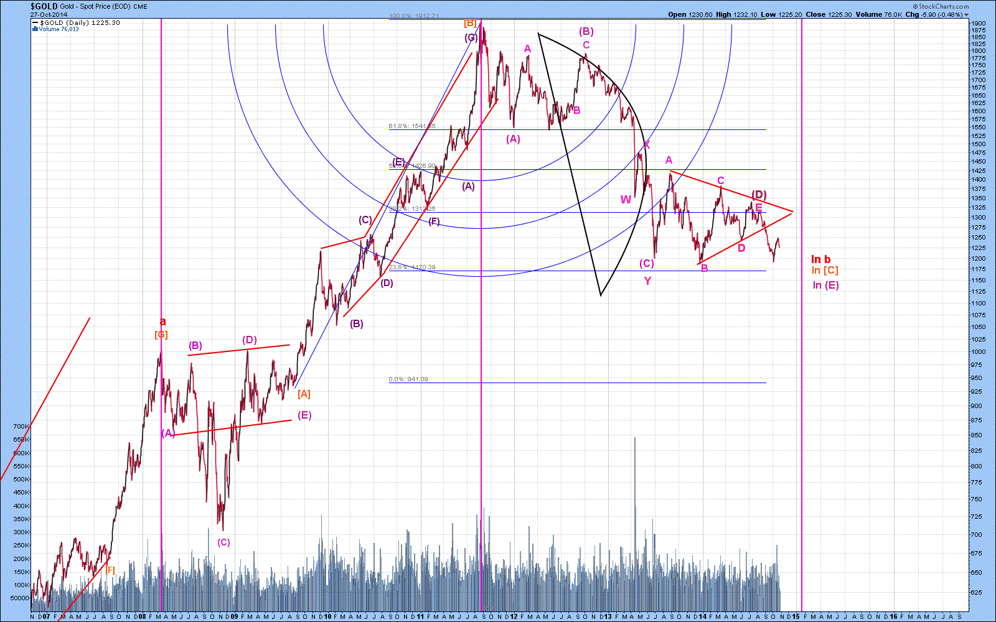Click the magenta "In (E)" annotation
Screen dimensions: 996x622
tap(825, 285)
